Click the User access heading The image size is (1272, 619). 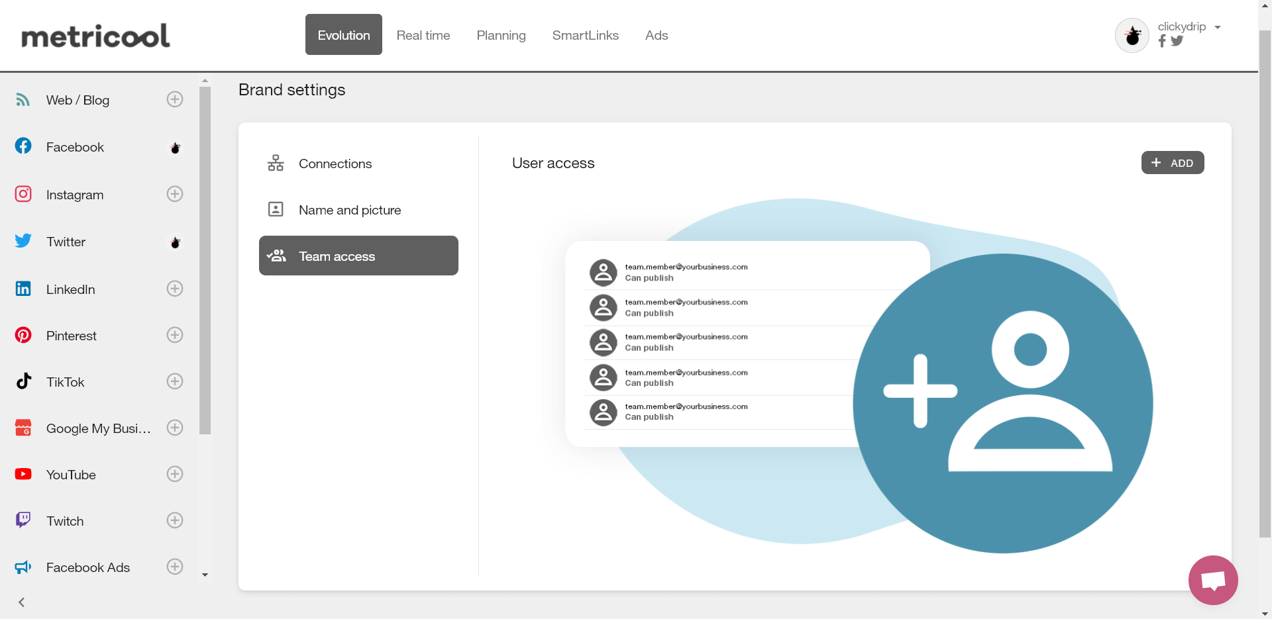[x=553, y=163]
